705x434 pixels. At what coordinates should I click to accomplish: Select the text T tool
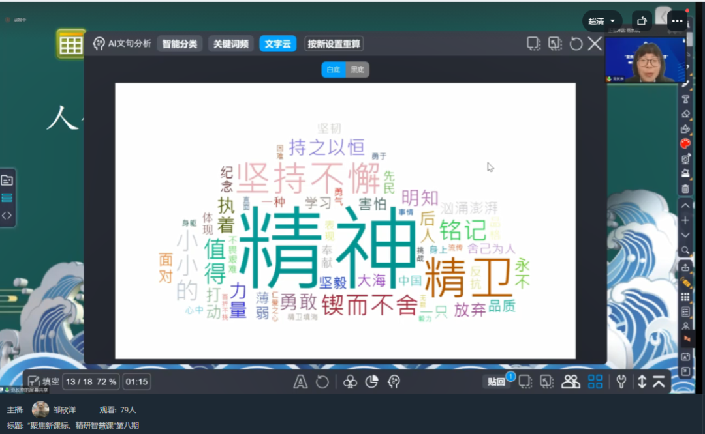coord(685,99)
